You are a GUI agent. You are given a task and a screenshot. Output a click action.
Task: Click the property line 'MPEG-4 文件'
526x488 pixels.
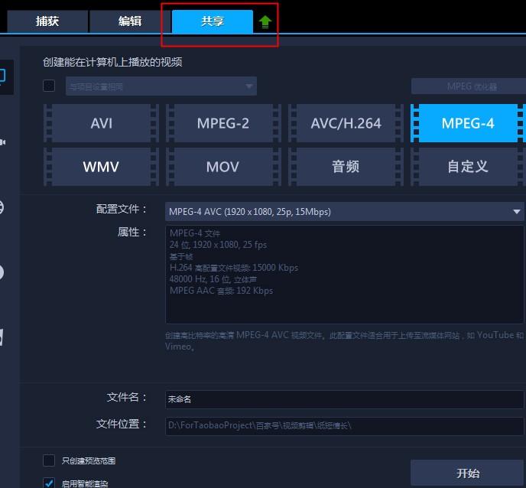point(194,233)
